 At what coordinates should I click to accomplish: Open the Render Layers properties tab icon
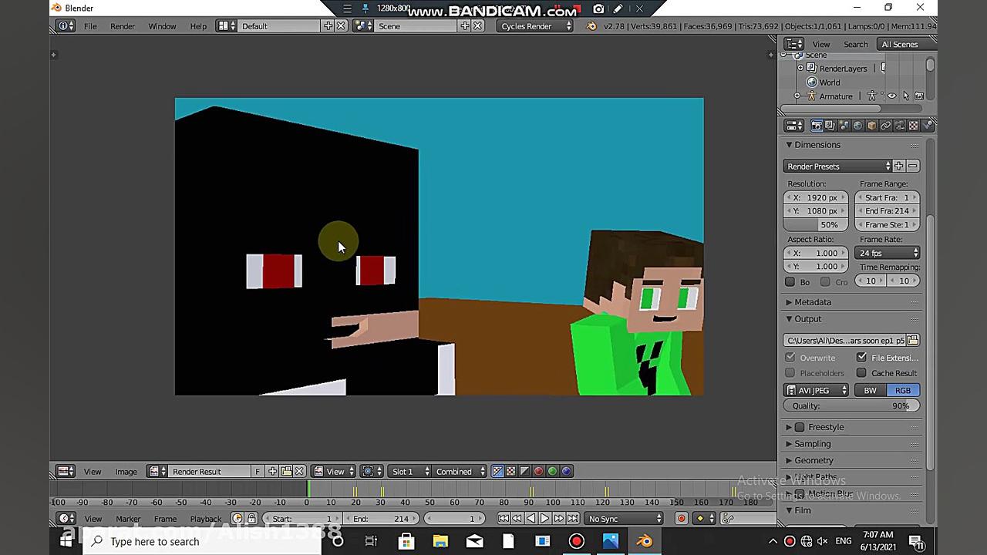pyautogui.click(x=830, y=126)
